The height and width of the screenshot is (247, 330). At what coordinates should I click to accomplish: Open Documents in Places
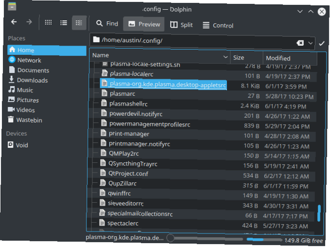29,70
